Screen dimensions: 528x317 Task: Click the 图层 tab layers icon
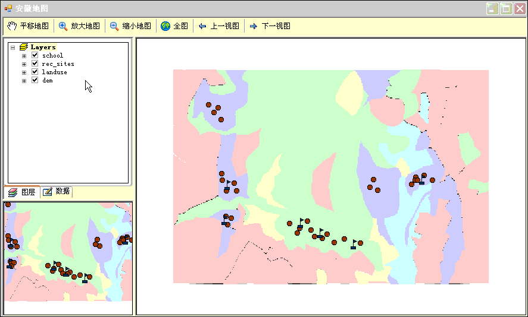[x=13, y=192]
